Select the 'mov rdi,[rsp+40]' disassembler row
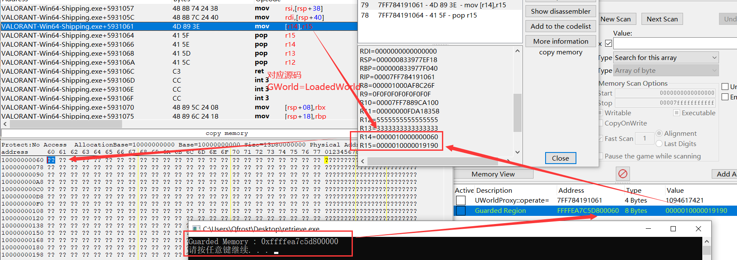 [179, 17]
